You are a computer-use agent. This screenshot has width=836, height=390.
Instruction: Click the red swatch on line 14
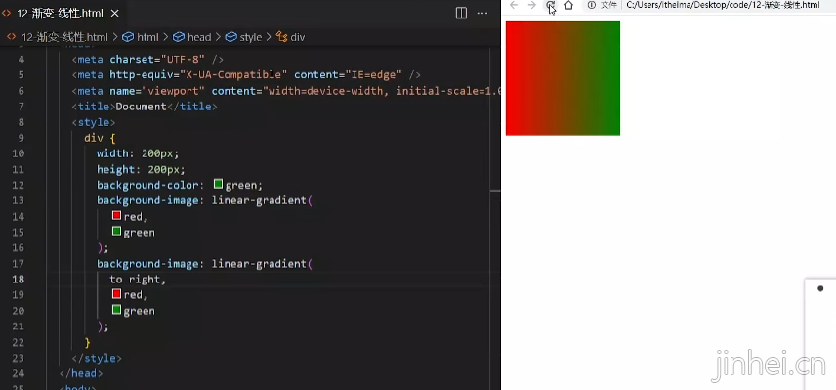(117, 216)
